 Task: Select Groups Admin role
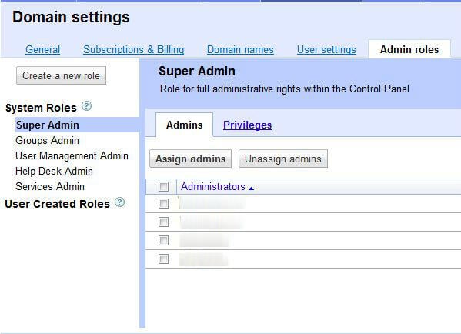(x=48, y=140)
